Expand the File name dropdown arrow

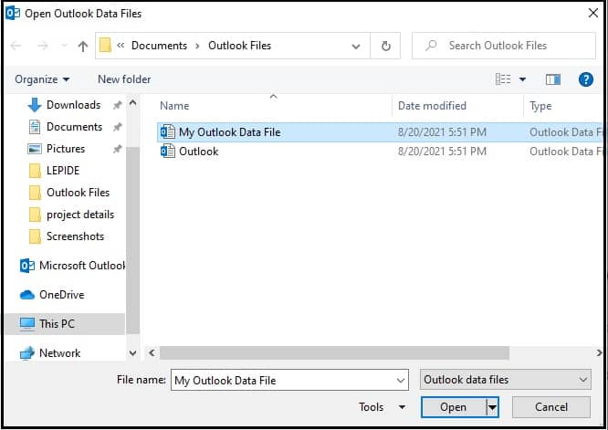[x=402, y=381]
